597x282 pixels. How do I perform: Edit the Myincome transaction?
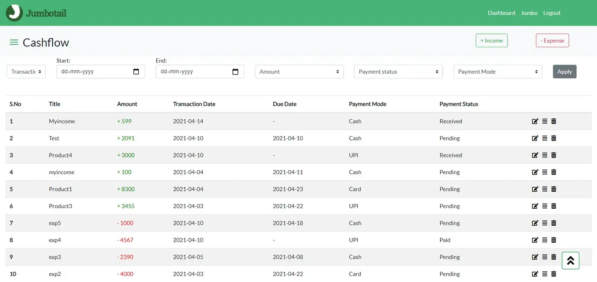tap(535, 121)
